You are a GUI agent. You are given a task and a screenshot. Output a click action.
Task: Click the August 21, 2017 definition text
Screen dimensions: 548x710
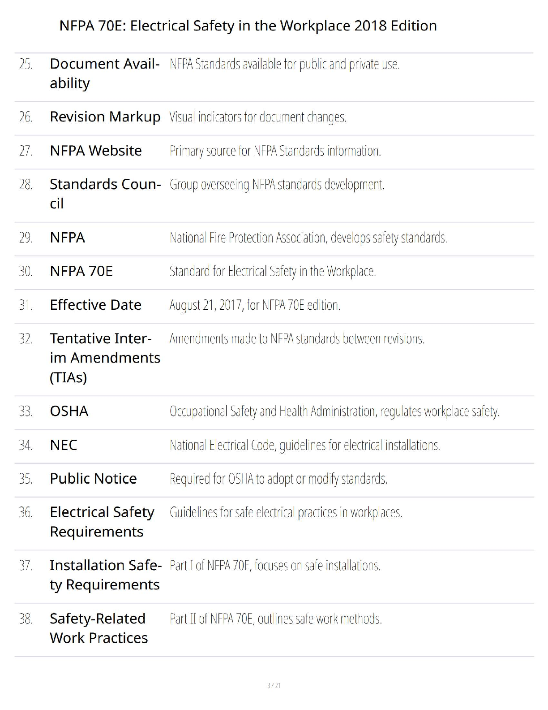click(255, 305)
